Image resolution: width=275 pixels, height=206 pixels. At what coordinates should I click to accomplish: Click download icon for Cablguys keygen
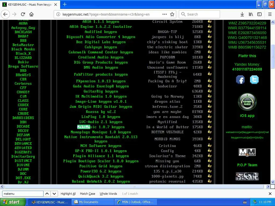tap(209, 47)
